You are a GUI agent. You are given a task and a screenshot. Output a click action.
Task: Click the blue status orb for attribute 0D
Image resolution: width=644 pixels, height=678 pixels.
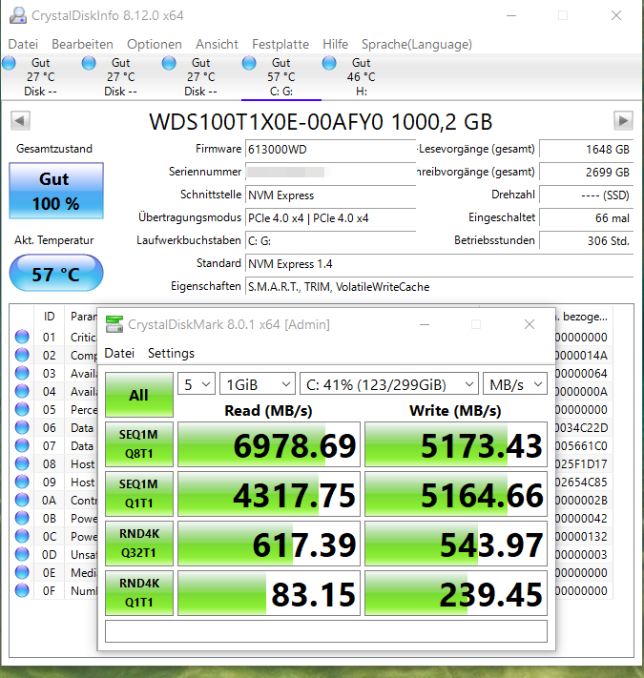22,554
